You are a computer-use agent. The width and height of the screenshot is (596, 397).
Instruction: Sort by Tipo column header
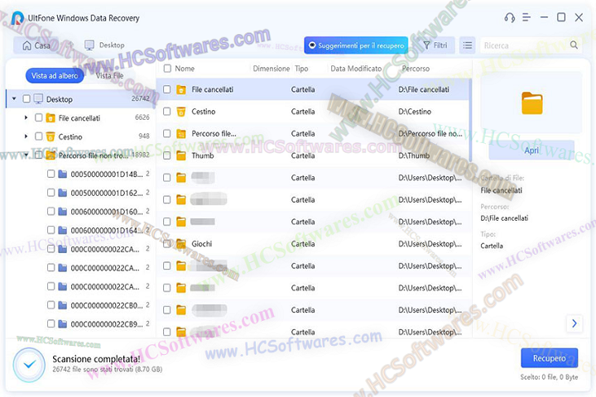[301, 69]
